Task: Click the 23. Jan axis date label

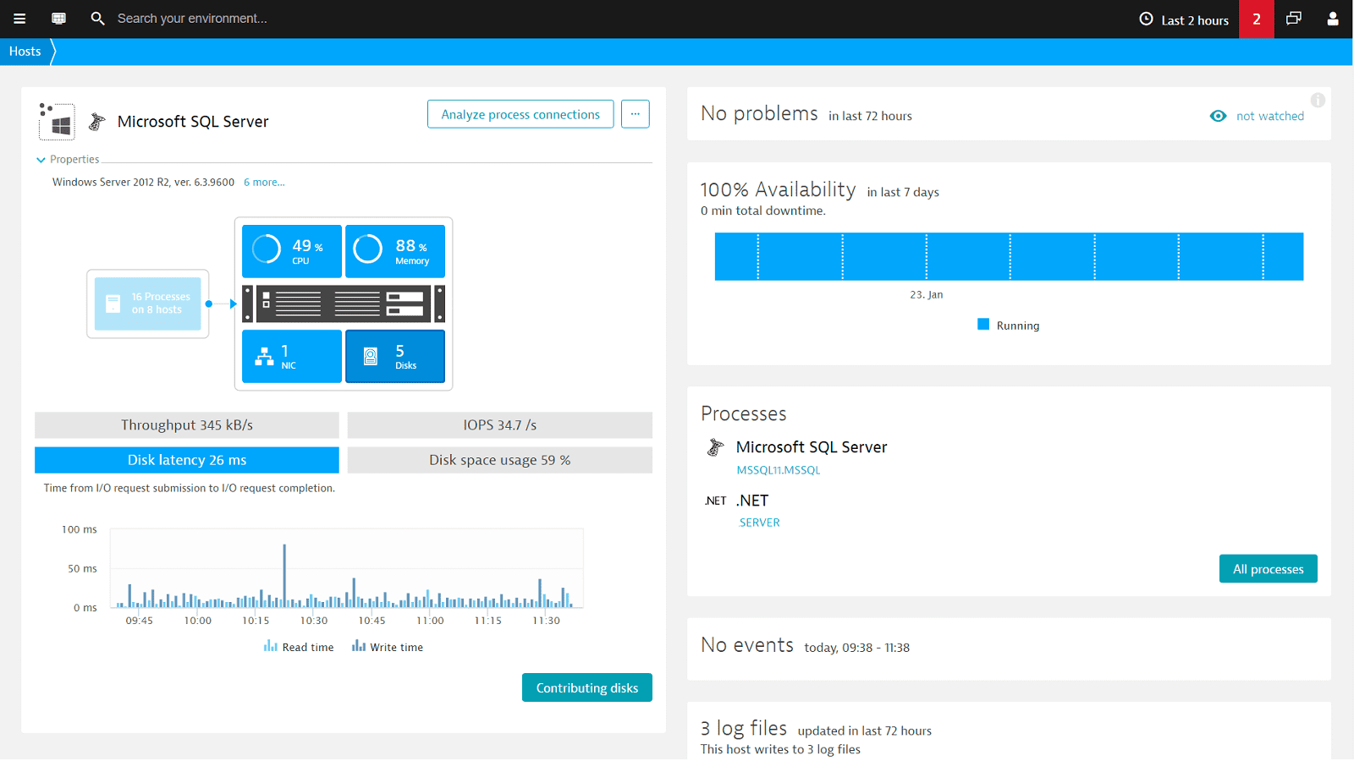Action: point(927,294)
